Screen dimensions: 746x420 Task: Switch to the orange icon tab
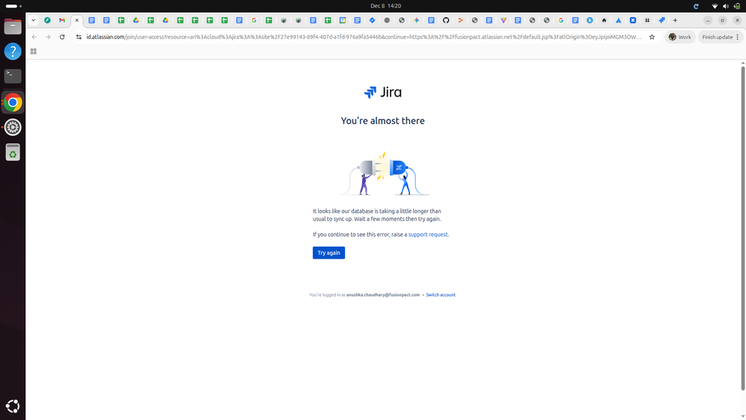tap(460, 20)
